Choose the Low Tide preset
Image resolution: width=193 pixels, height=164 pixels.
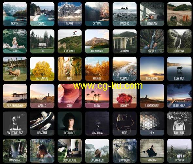(x=180, y=69)
